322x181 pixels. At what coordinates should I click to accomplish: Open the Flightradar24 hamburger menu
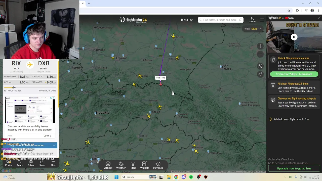(262, 20)
